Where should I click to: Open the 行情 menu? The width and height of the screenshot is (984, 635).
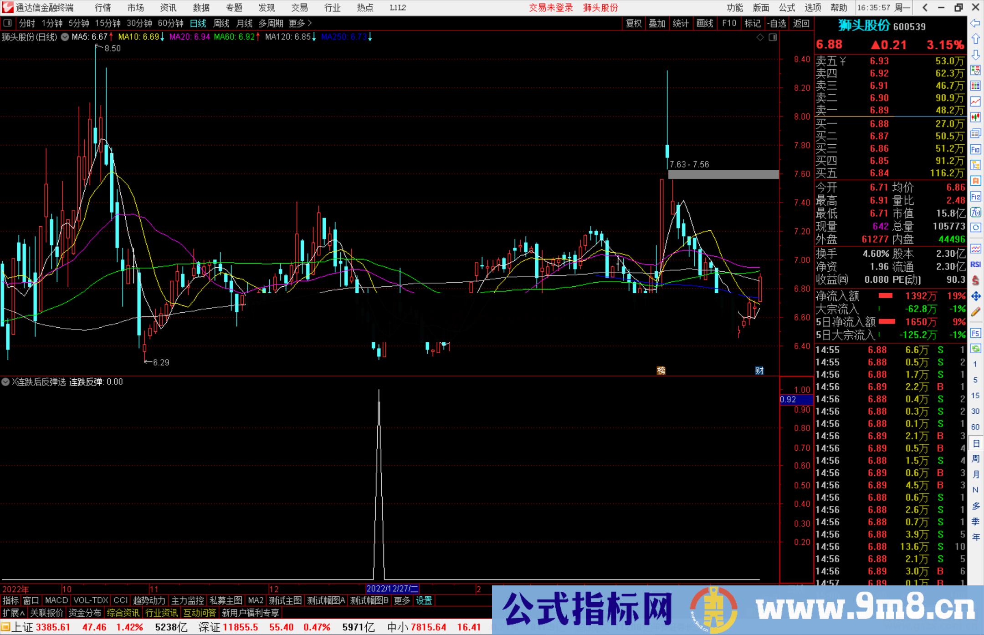pyautogui.click(x=103, y=8)
